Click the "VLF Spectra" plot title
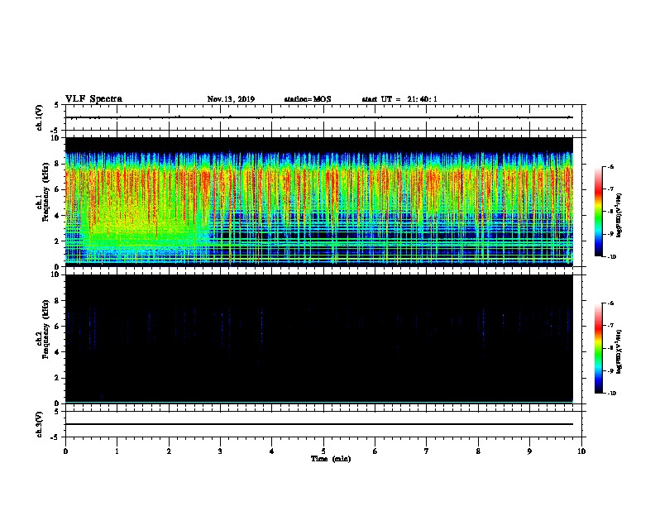The width and height of the screenshot is (655, 506). click(x=93, y=99)
